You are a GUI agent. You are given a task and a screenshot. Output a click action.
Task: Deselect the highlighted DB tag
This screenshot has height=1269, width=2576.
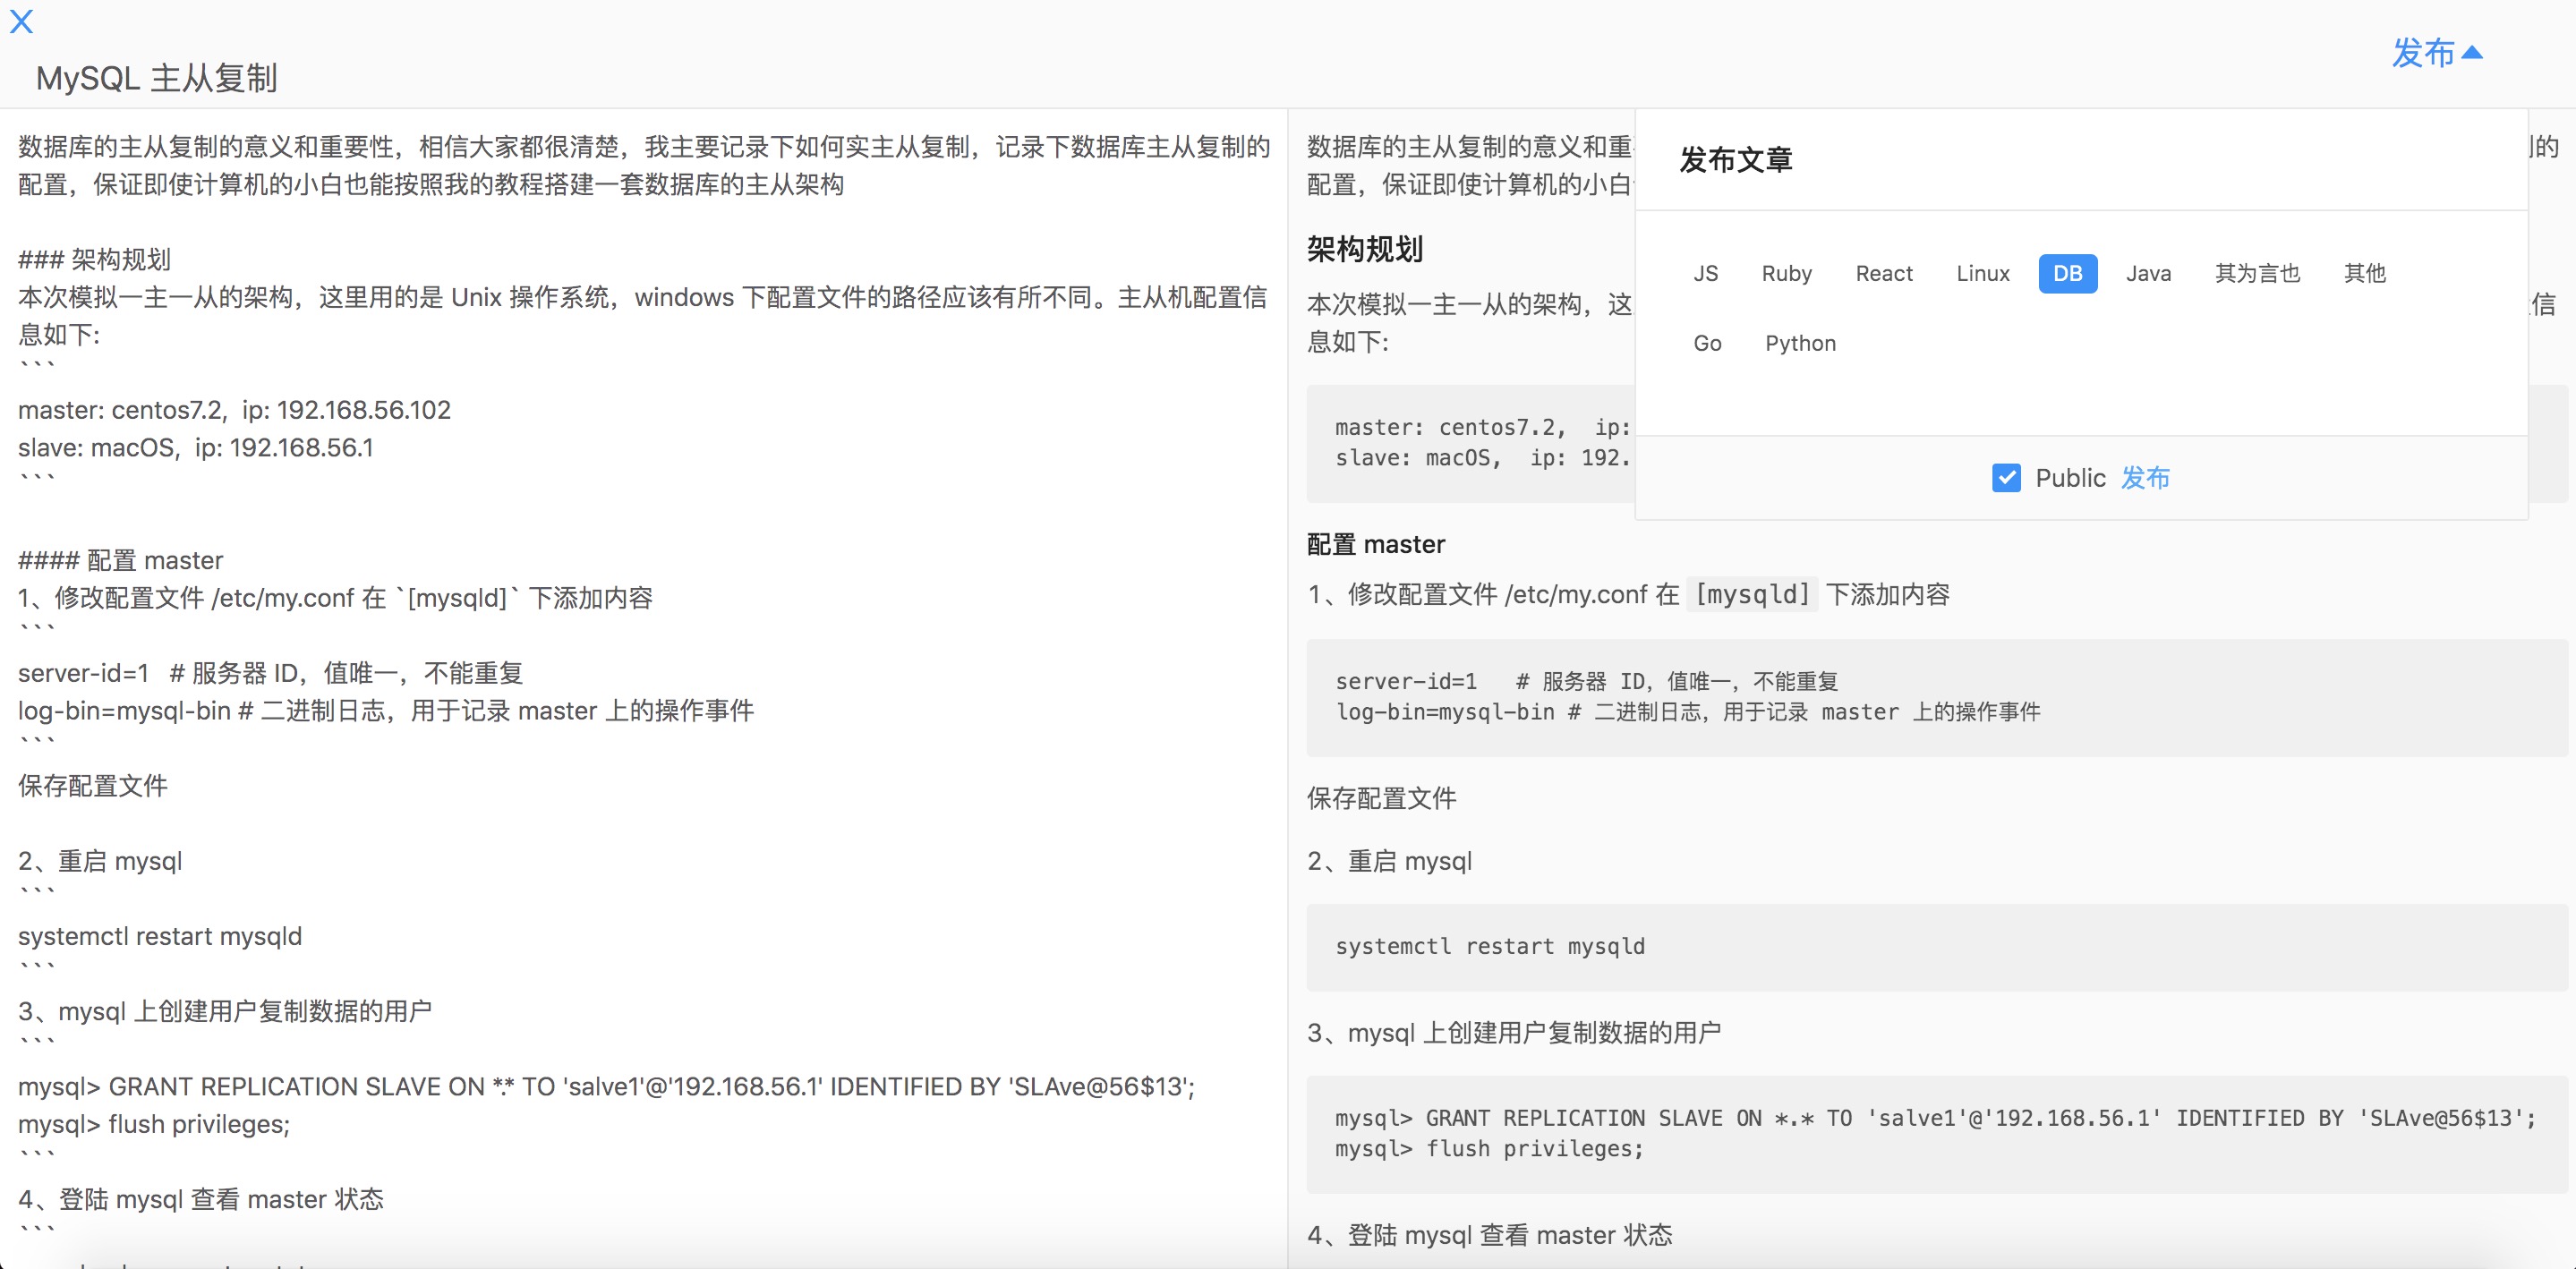tap(2067, 273)
